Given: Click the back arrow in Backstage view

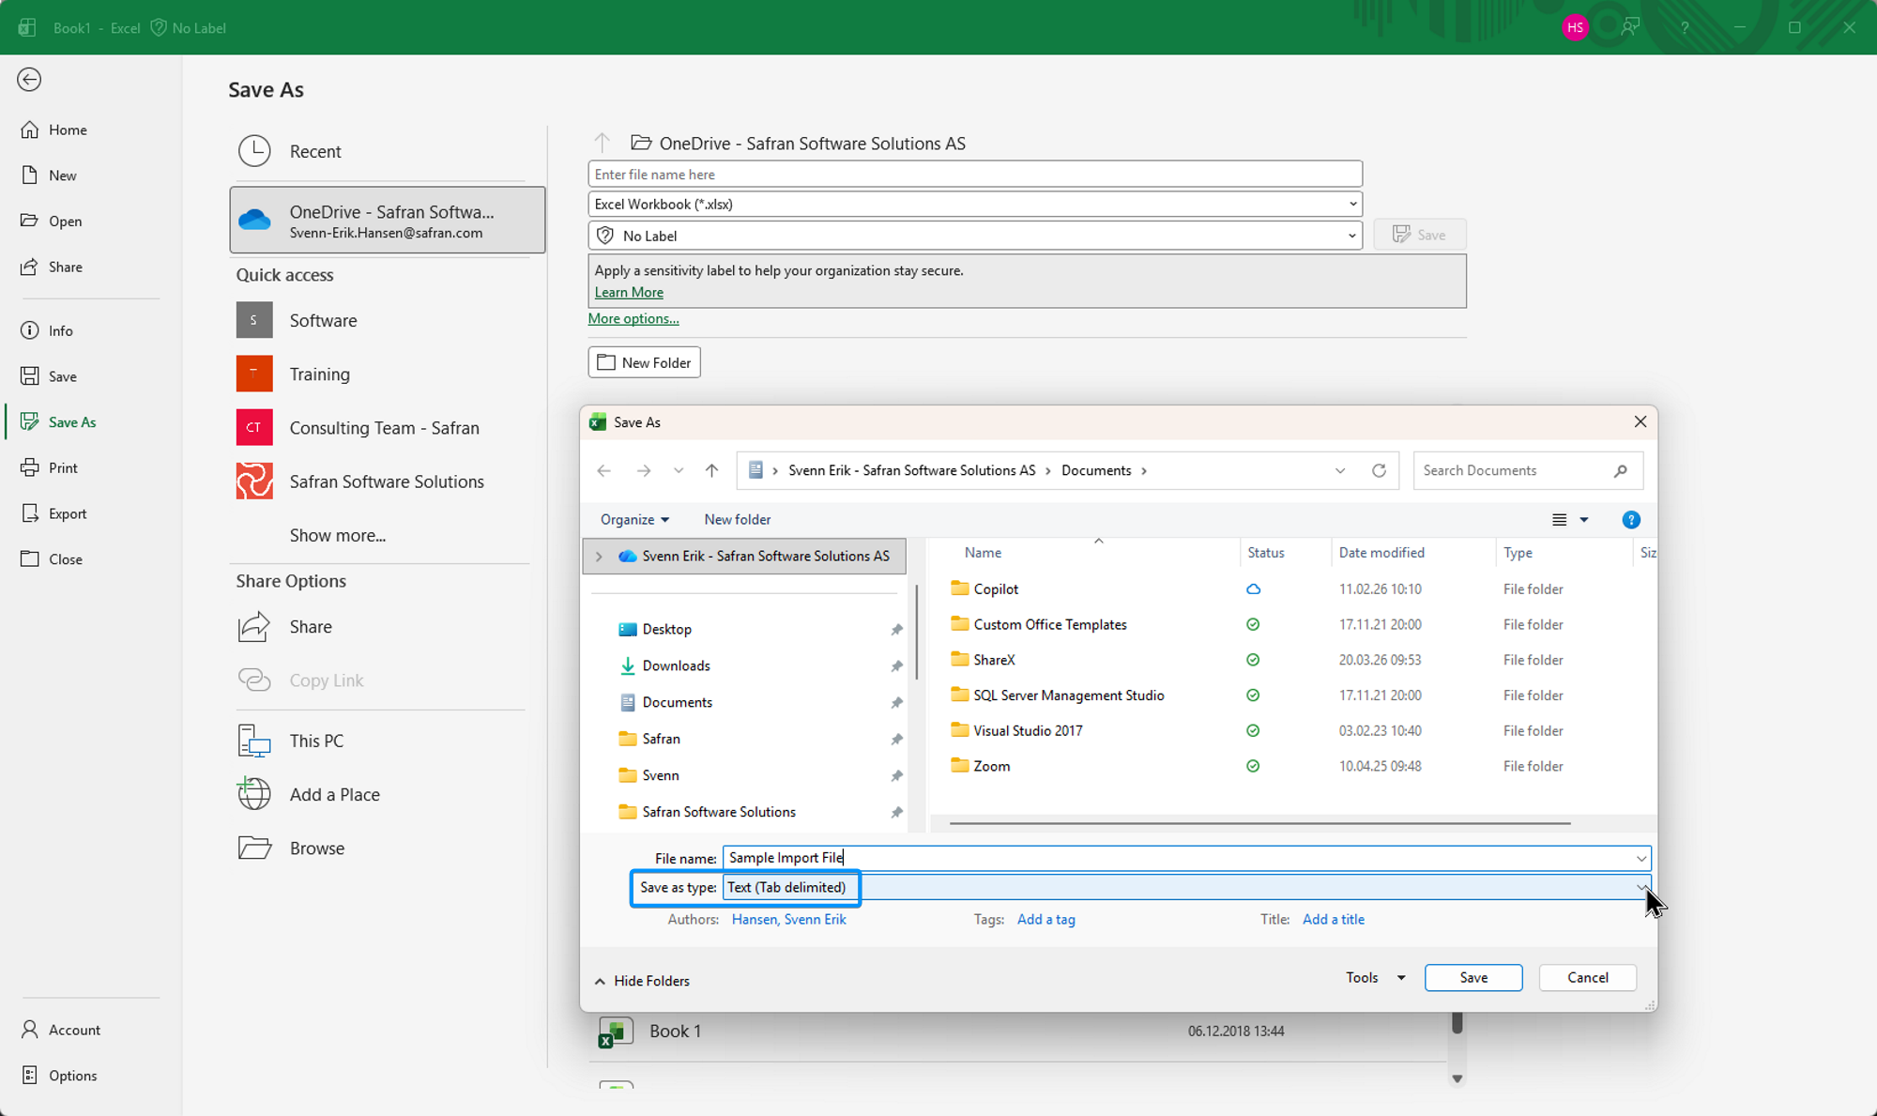Looking at the screenshot, I should [29, 80].
